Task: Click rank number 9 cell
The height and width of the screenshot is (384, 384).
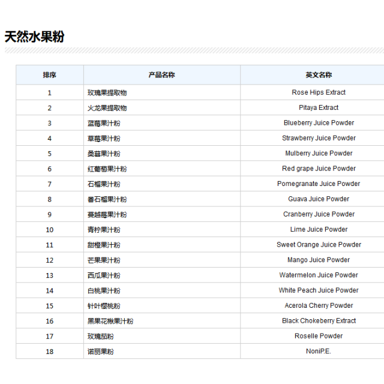Action: (x=50, y=215)
